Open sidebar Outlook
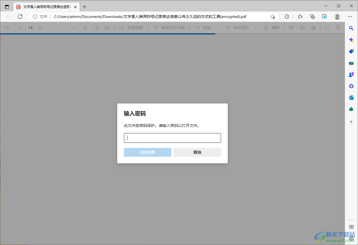This screenshot has height=245, width=358. point(351,98)
